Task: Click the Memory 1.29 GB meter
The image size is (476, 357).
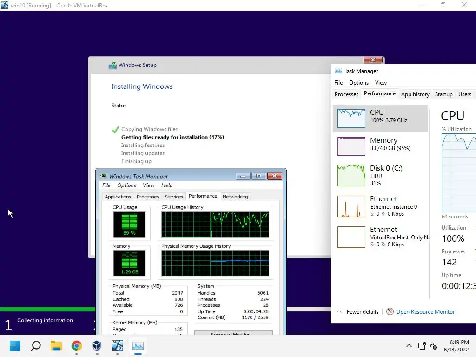Action: click(129, 263)
